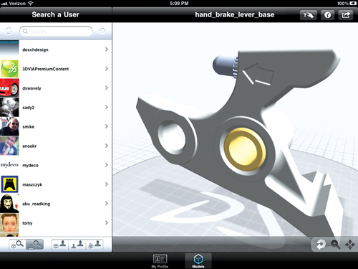Open the help wand button in the header
Viewport: 358px width, 269px height.
click(308, 15)
